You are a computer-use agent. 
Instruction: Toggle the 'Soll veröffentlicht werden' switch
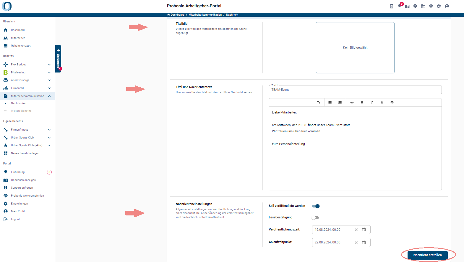(316, 206)
